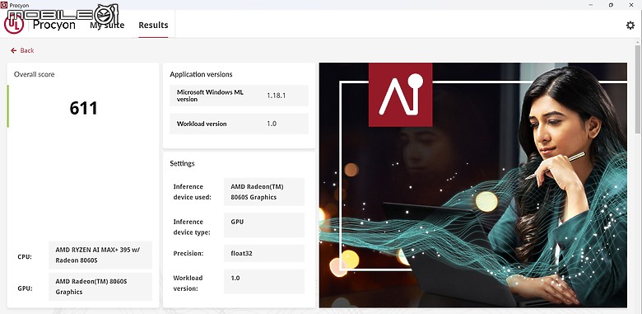Switch to the Results tab
642x314 pixels.
pyautogui.click(x=153, y=25)
